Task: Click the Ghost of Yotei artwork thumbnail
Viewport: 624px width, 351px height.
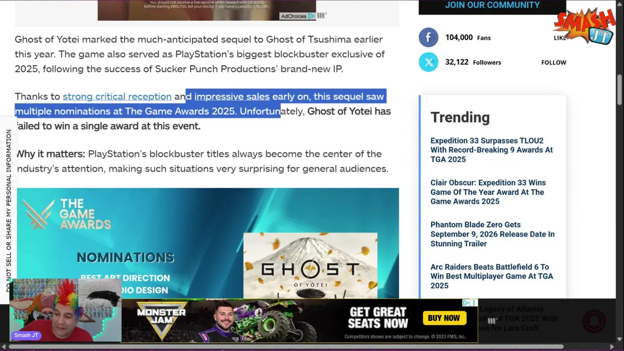Action: [x=310, y=265]
